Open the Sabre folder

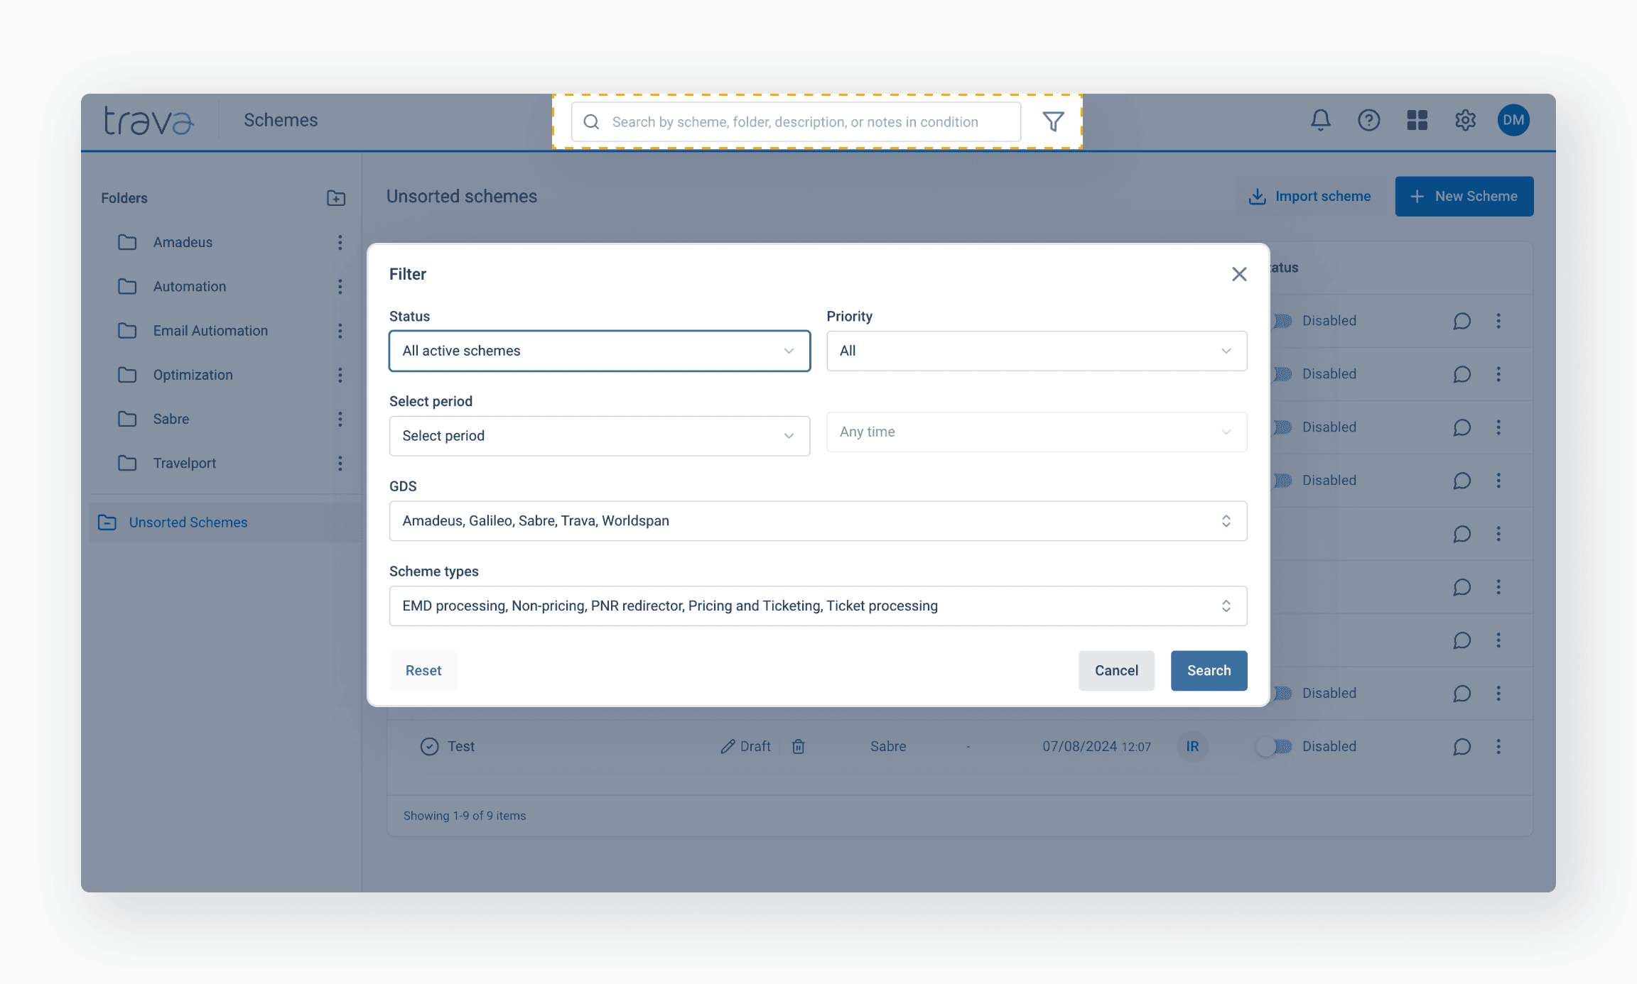[x=171, y=419]
